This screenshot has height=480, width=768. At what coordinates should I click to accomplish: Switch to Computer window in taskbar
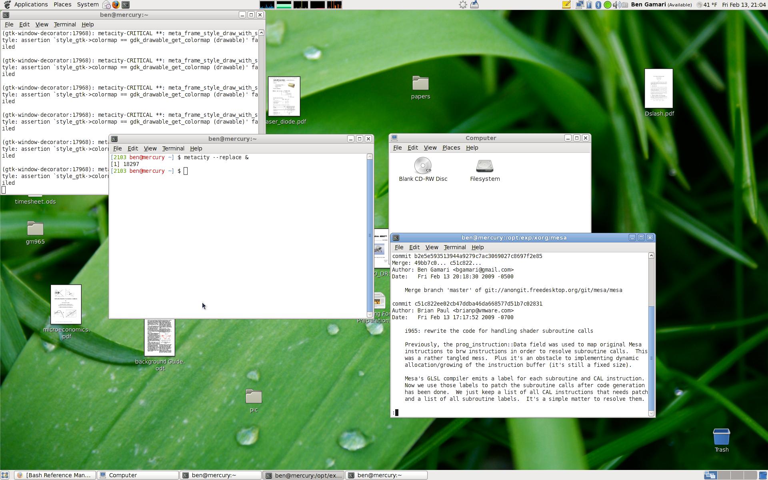pos(138,475)
